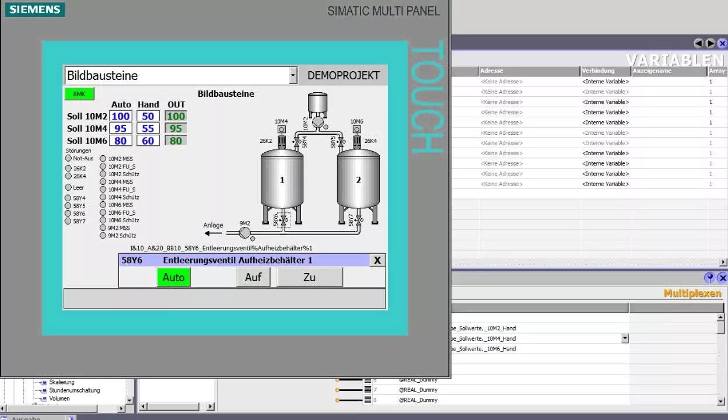Select the Soll 10M2 Auto value 100
728x420 pixels.
click(121, 116)
